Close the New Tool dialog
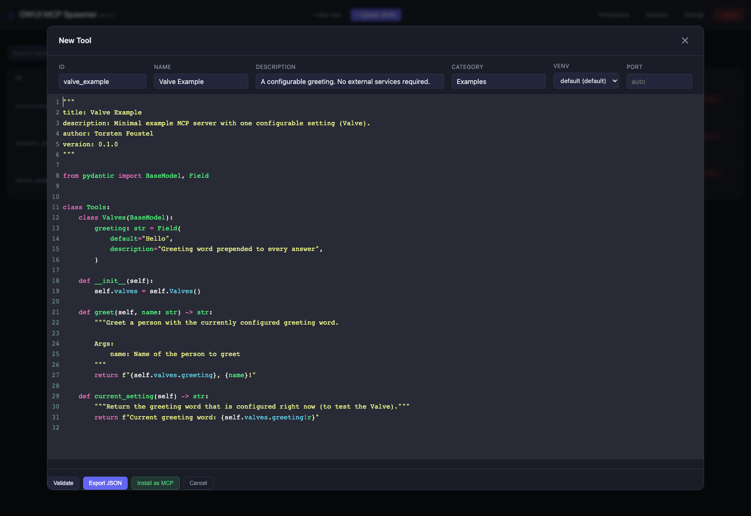Image resolution: width=751 pixels, height=516 pixels. click(x=685, y=40)
